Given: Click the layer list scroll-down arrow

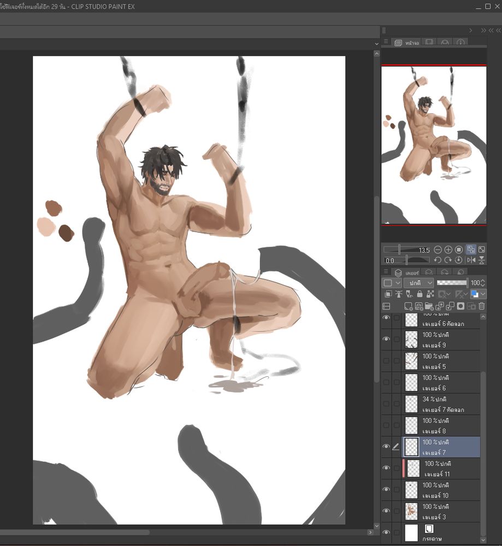Looking at the screenshot, I should pos(483,540).
